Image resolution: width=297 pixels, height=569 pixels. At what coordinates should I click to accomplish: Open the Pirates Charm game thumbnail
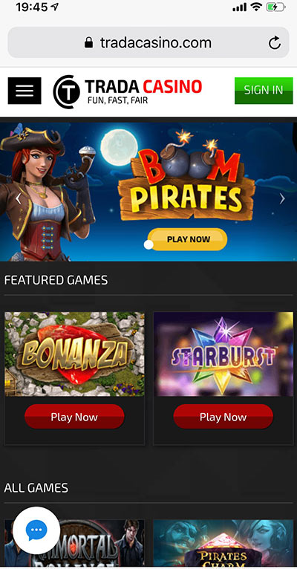pyautogui.click(x=223, y=543)
